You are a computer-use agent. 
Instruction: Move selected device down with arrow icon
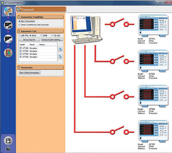click(x=60, y=57)
